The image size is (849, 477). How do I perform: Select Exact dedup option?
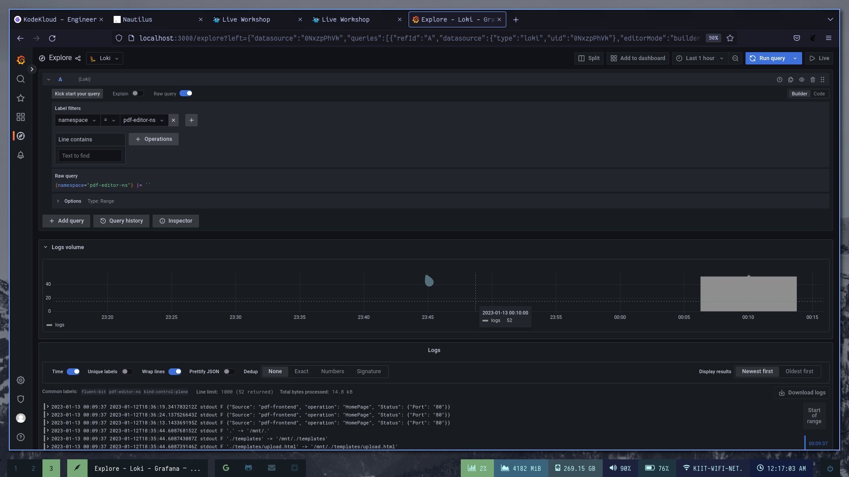pyautogui.click(x=302, y=371)
